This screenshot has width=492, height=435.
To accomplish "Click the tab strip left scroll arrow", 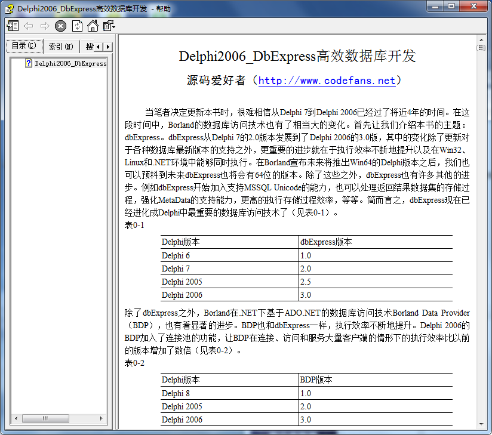I will (99, 45).
